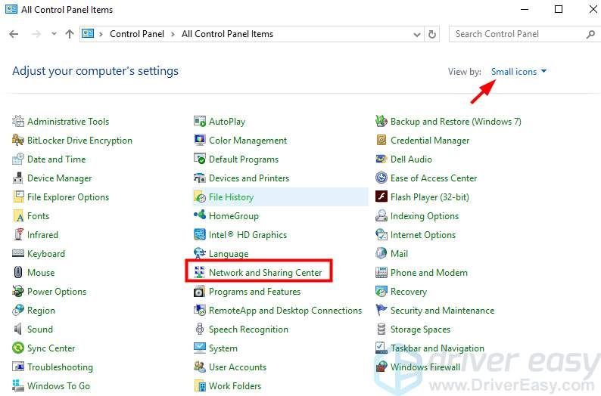Open the Speech Recognition microphone icon
The width and height of the screenshot is (601, 396).
(x=200, y=329)
